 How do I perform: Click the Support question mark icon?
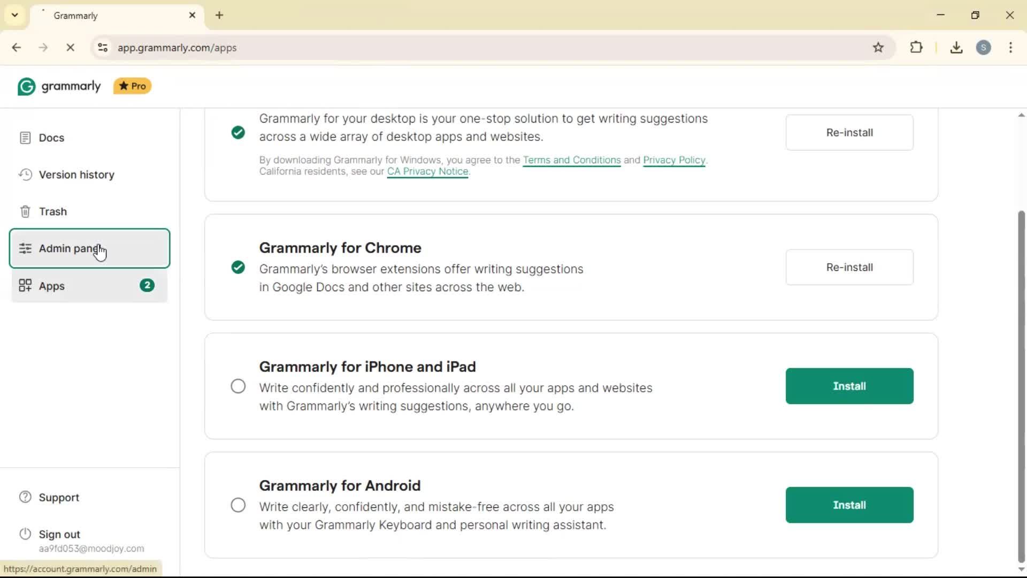(x=25, y=497)
